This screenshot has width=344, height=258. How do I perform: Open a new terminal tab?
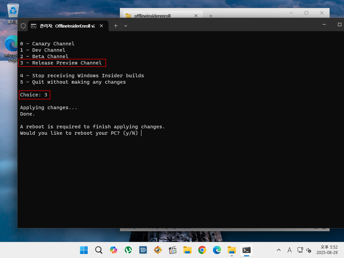(x=116, y=26)
